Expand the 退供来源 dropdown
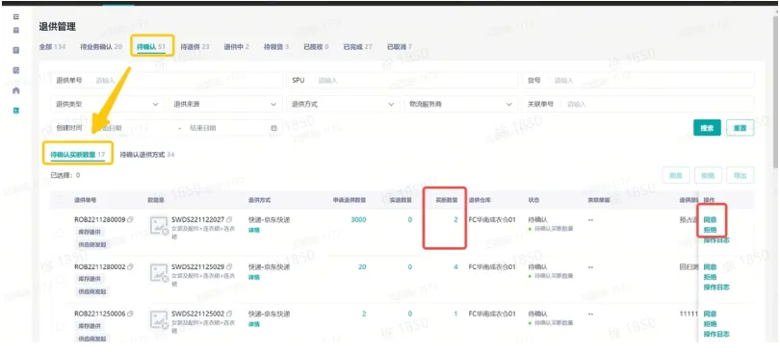The width and height of the screenshot is (780, 352). 224,104
